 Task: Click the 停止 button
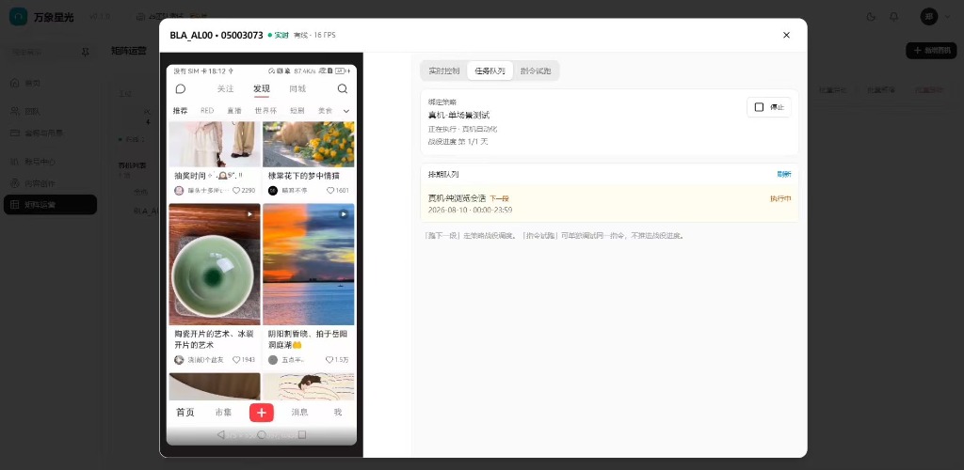point(769,107)
